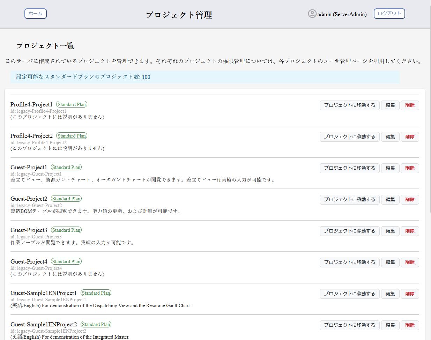Click the Standard Plan badge on Guest-Project3
This screenshot has width=431, height=340.
(66, 230)
